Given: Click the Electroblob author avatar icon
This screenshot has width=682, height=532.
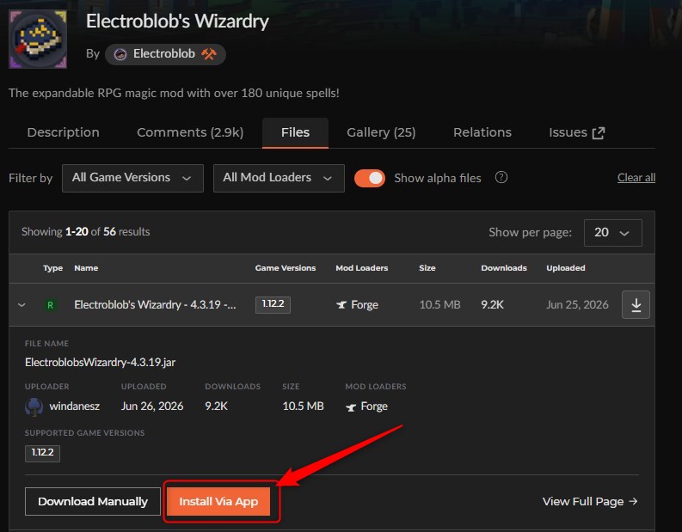Looking at the screenshot, I should tap(120, 54).
